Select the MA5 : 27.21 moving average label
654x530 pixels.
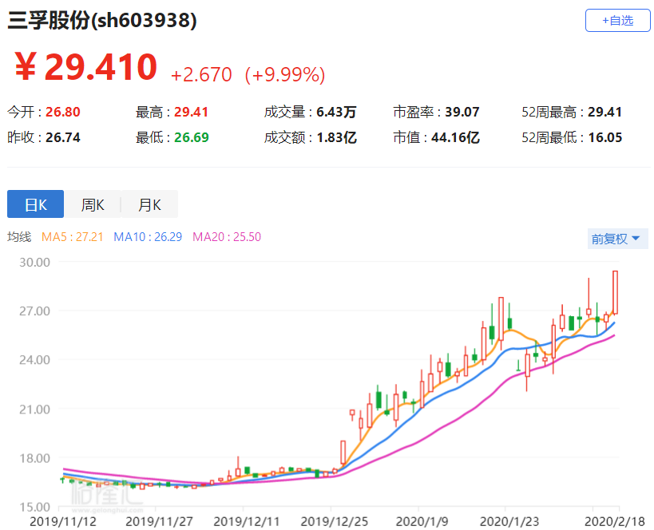pyautogui.click(x=72, y=237)
